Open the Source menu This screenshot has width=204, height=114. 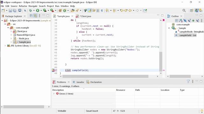(x=14, y=6)
